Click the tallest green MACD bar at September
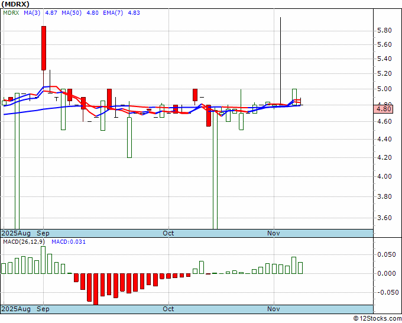The height and width of the screenshot is (323, 402). click(x=43, y=260)
